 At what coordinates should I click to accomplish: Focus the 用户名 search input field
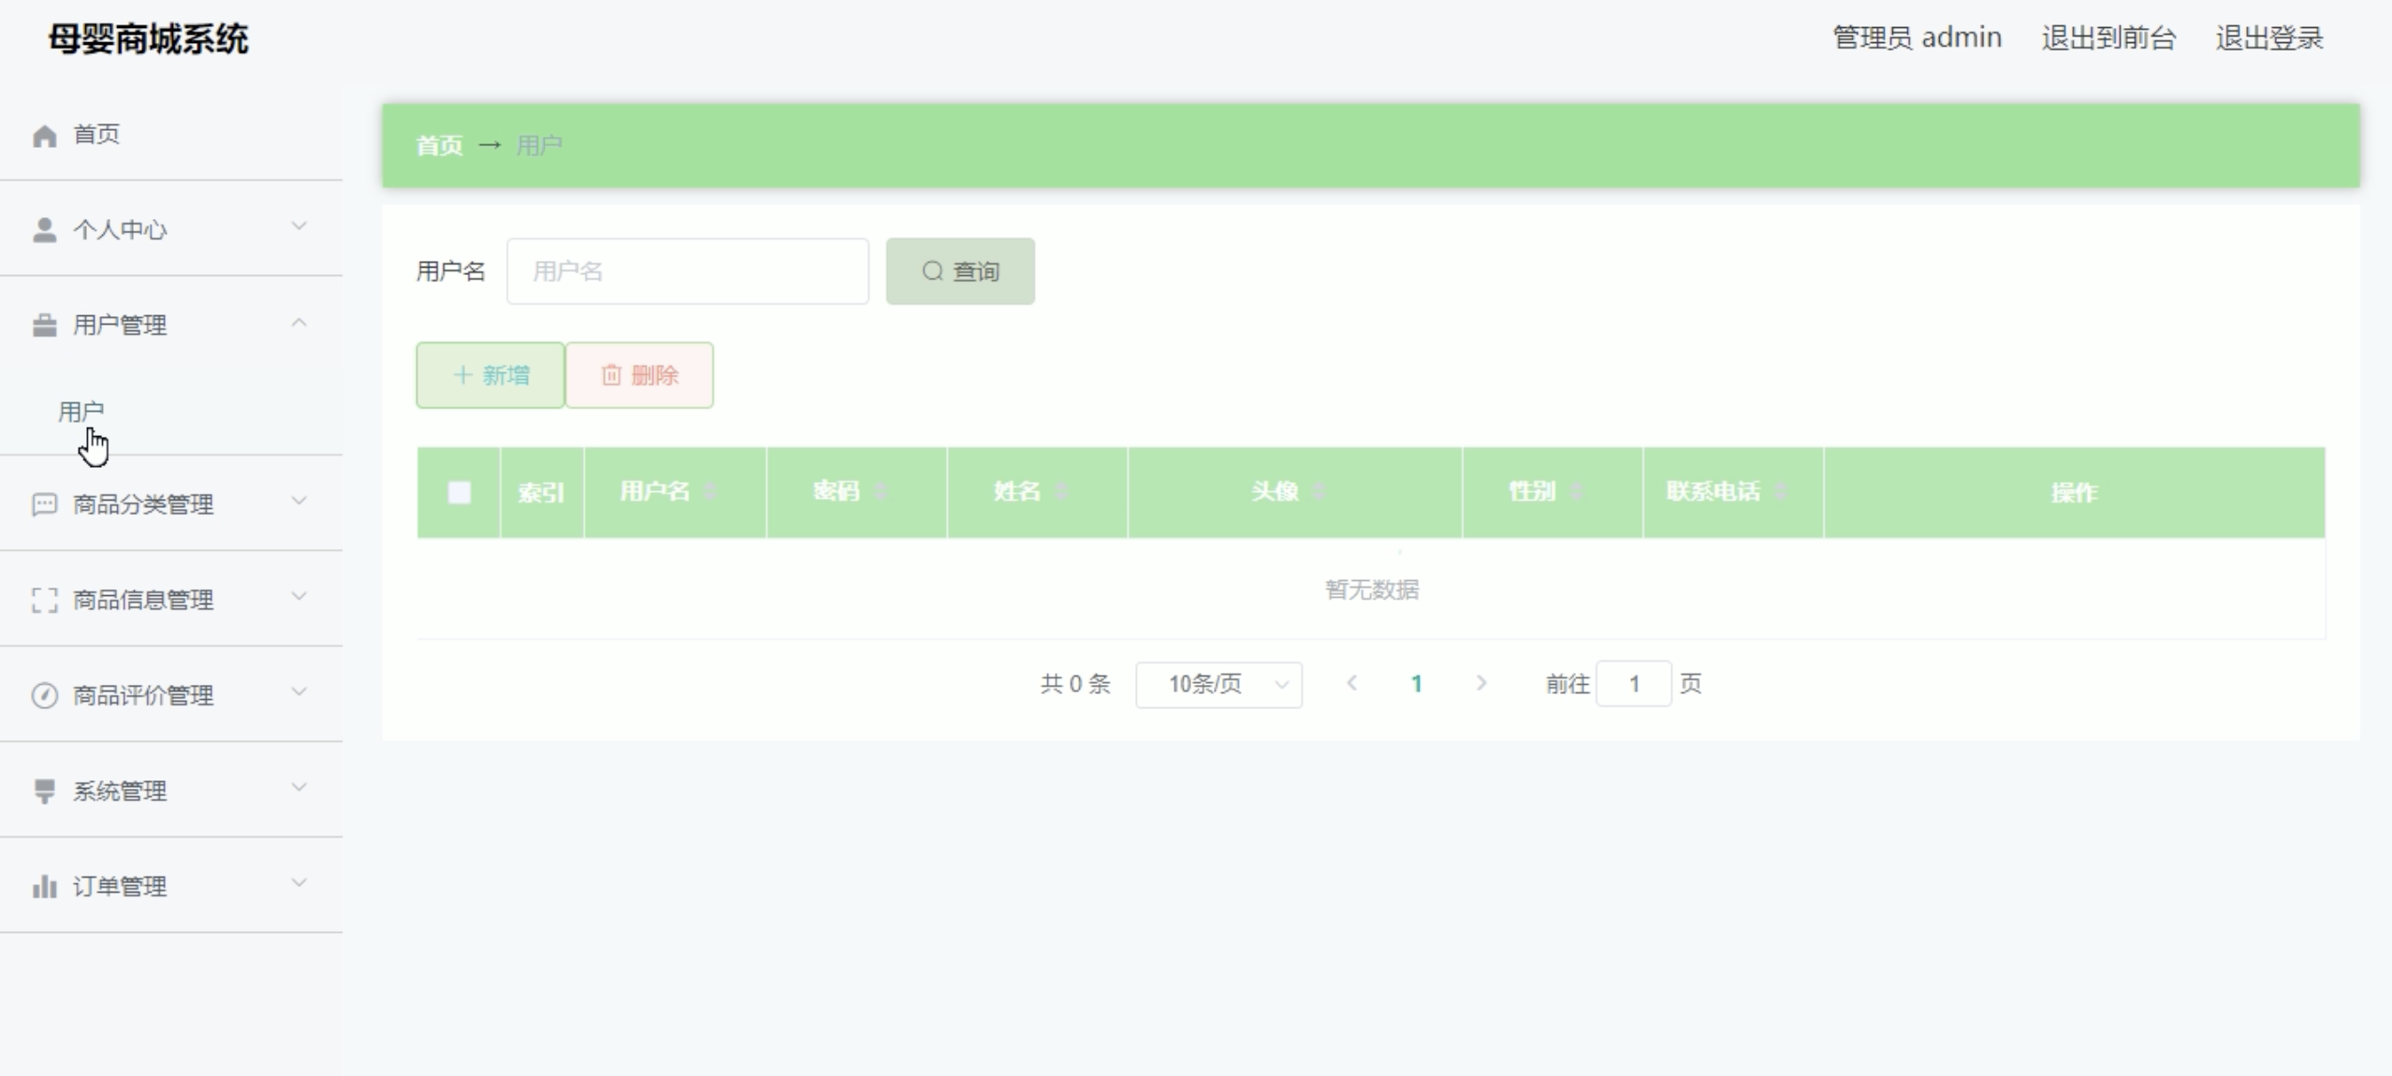pos(687,271)
